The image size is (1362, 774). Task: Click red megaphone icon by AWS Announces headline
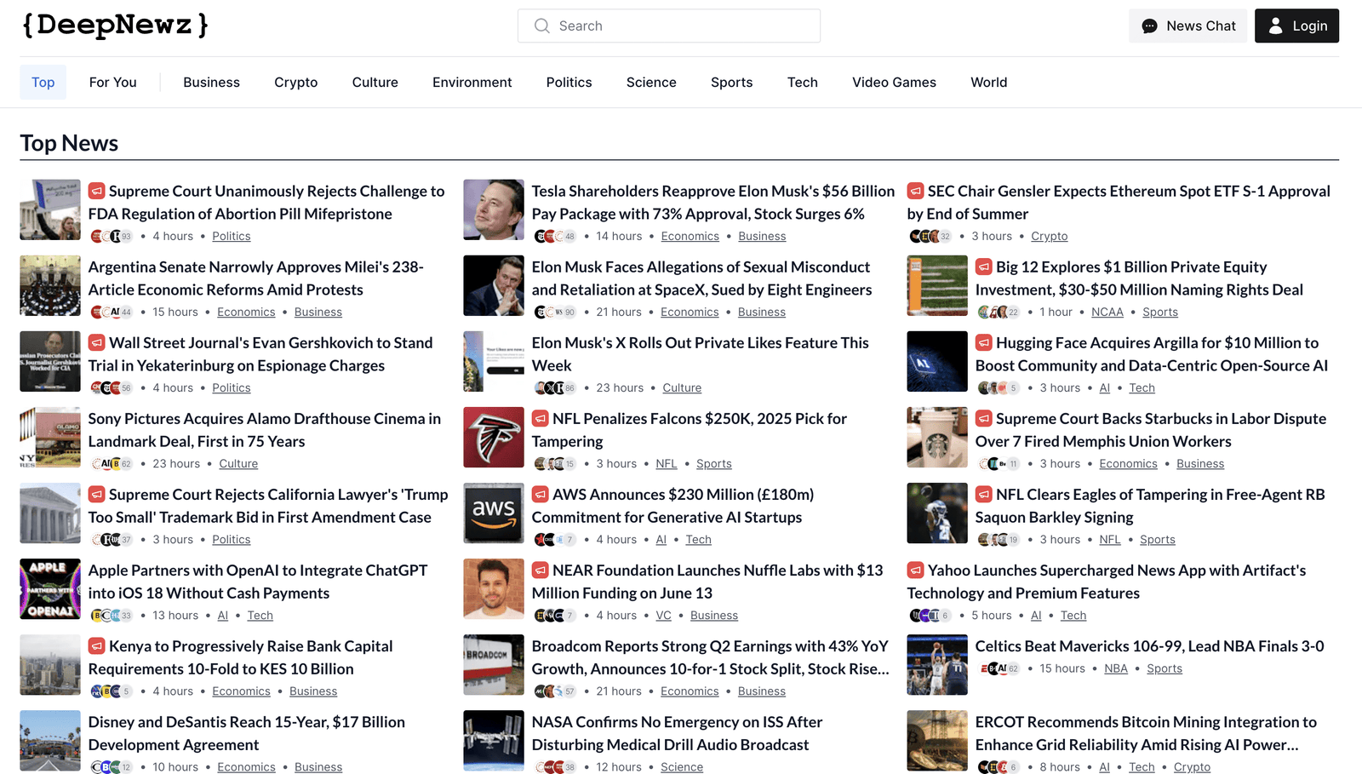540,494
